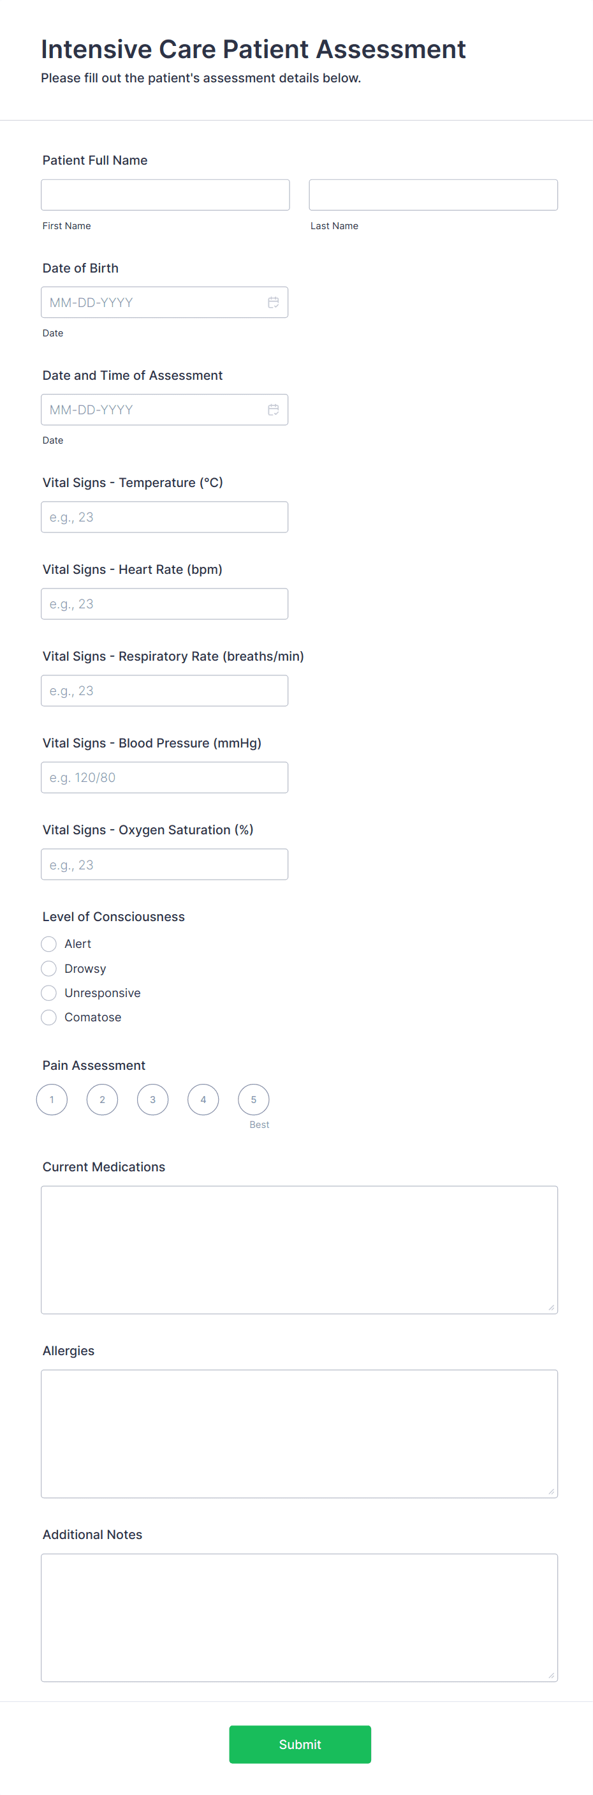The height and width of the screenshot is (1795, 593).
Task: Click the First Name input field
Action: [x=165, y=195]
